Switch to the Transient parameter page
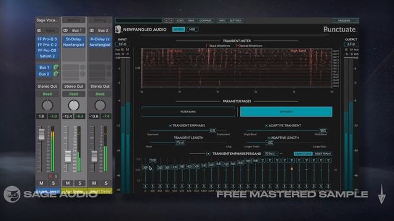This screenshot has width=394, height=221. (x=286, y=112)
